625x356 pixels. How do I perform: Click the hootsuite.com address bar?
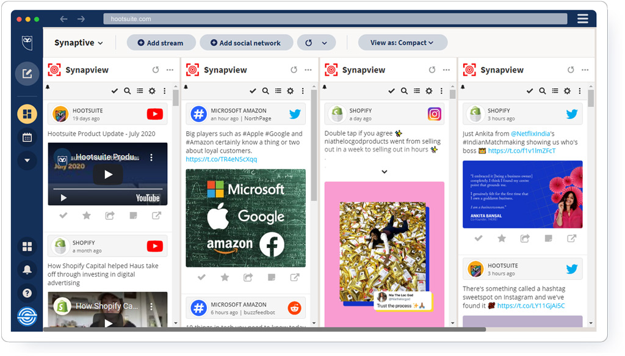[335, 19]
